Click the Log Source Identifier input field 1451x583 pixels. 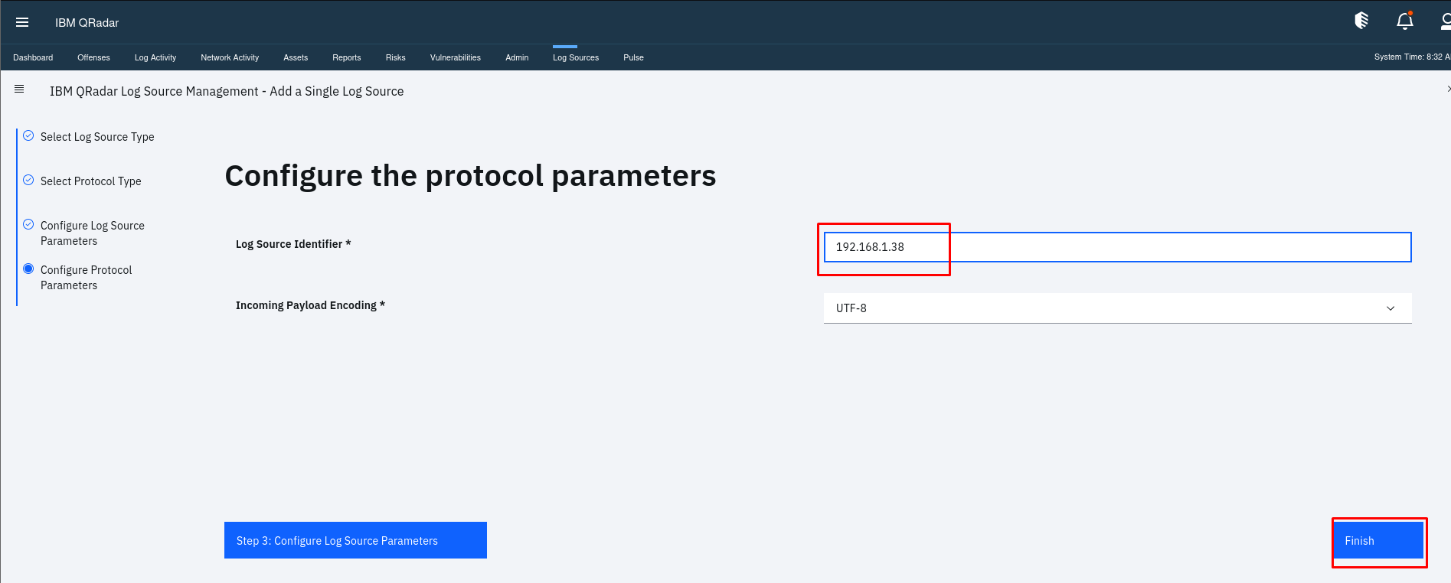[x=1117, y=247]
